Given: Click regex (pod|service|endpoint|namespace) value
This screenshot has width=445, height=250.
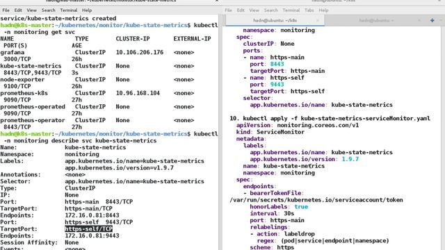Looking at the screenshot, I should click(335, 241).
